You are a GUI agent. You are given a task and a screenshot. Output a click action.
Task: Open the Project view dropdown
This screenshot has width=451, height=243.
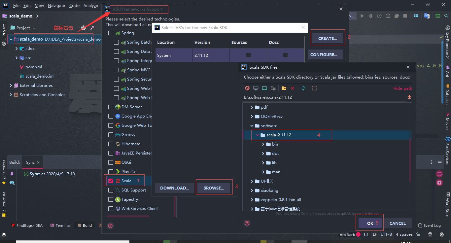point(23,28)
